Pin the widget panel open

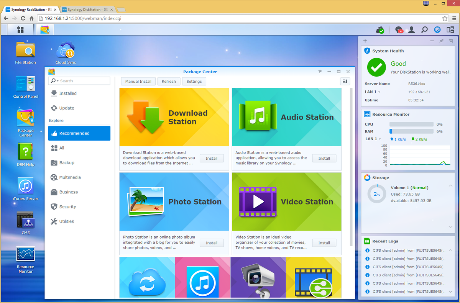[x=442, y=41]
